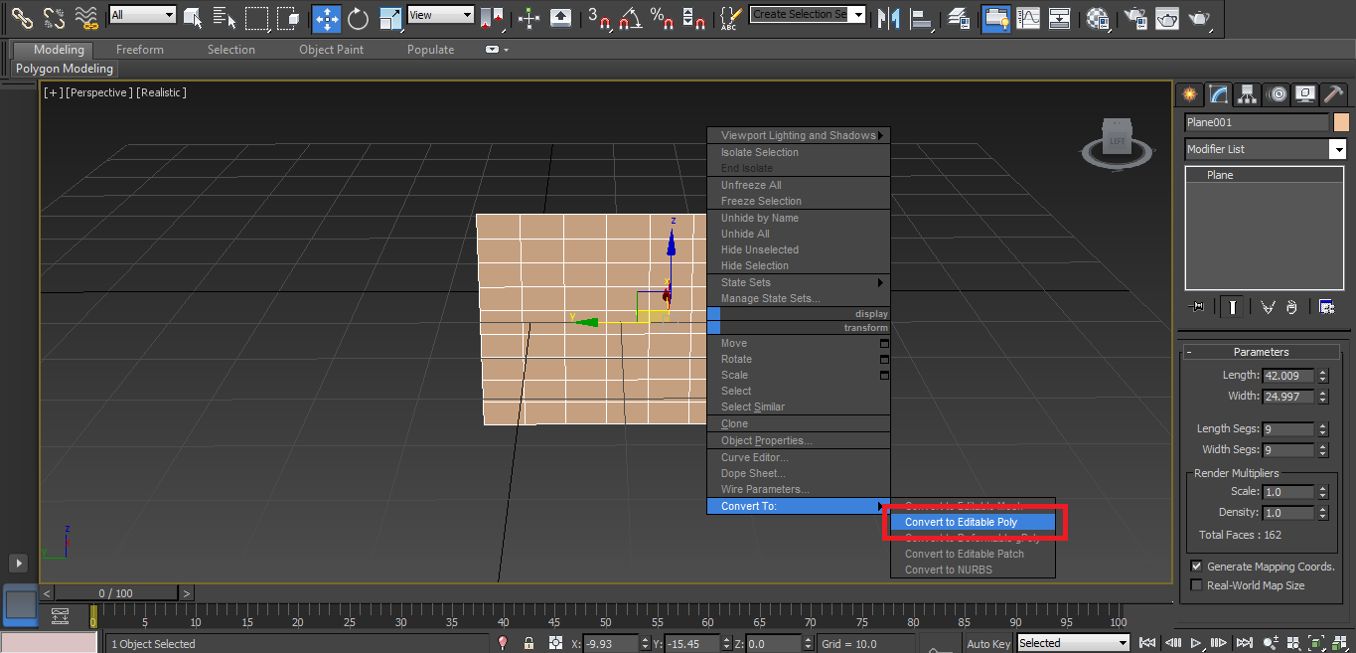The height and width of the screenshot is (653, 1356).
Task: Click the Bind to Space Warp icon
Action: point(87,17)
